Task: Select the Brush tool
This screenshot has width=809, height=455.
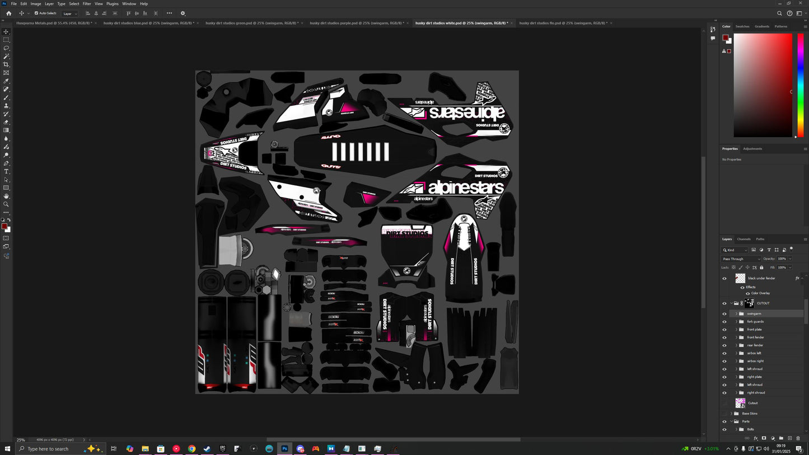Action: tap(6, 97)
